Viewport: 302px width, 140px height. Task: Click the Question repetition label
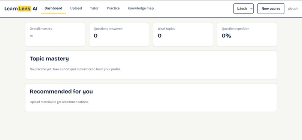[x=235, y=29]
